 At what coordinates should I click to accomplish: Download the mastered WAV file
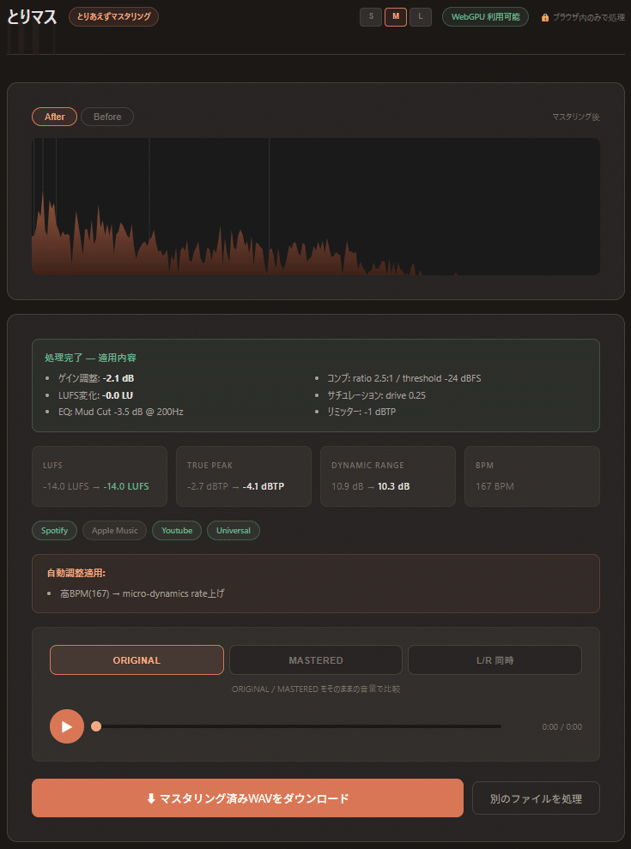pos(248,798)
